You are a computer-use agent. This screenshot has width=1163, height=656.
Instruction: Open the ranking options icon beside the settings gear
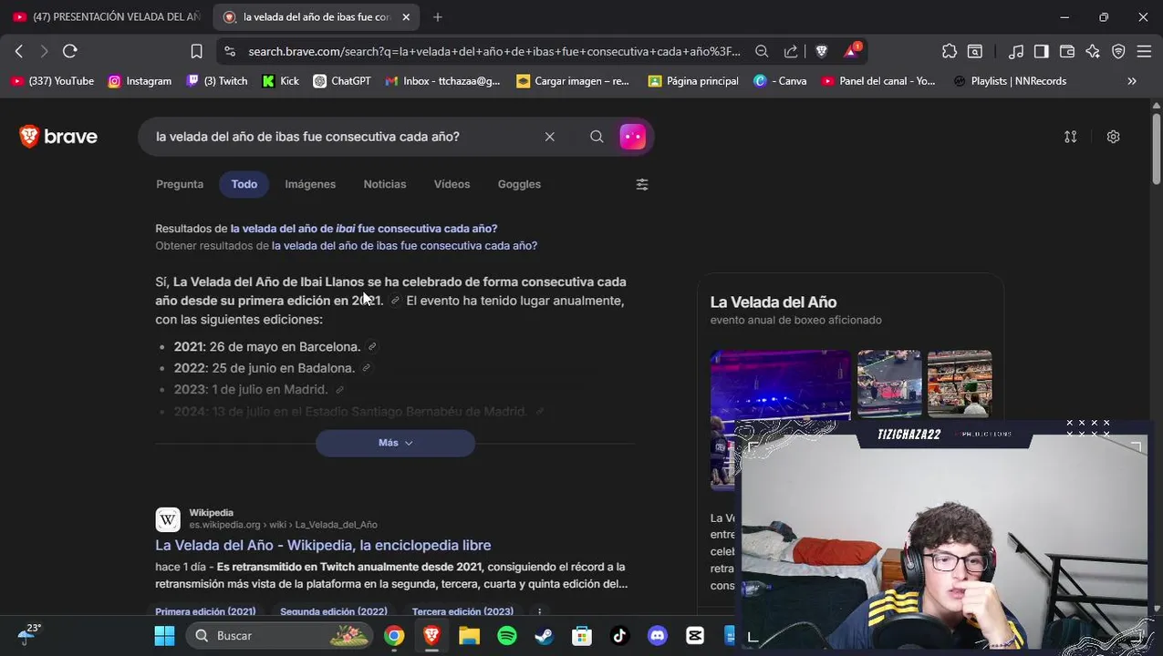(x=1070, y=137)
